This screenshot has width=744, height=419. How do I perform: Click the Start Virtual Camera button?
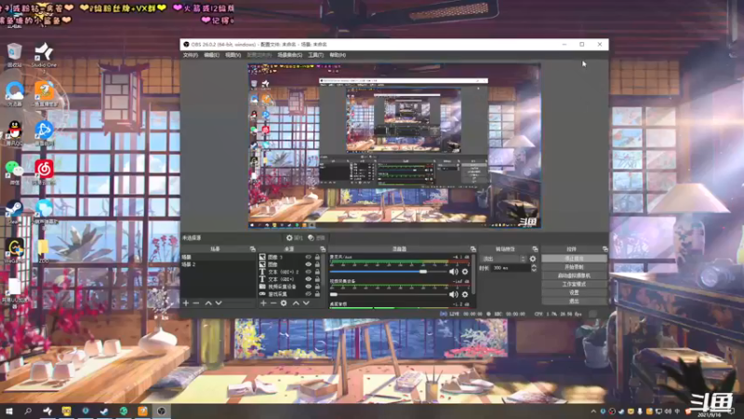tap(574, 276)
